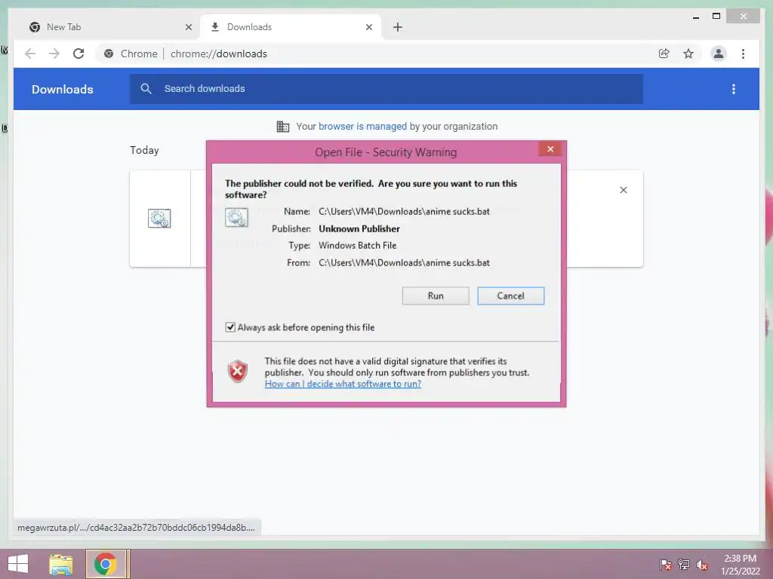Image resolution: width=773 pixels, height=579 pixels.
Task: Click the downloaded file's icon in list
Action: (159, 218)
